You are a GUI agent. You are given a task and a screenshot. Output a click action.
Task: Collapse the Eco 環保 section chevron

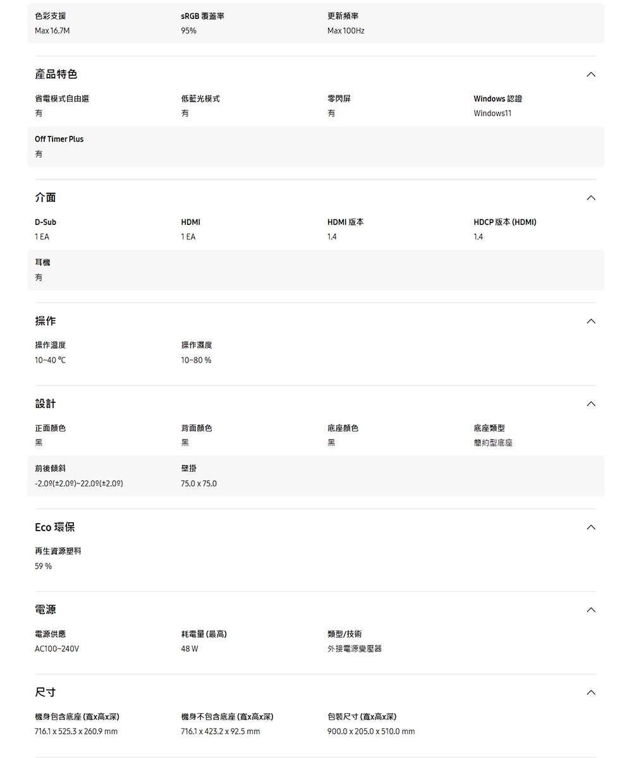590,527
